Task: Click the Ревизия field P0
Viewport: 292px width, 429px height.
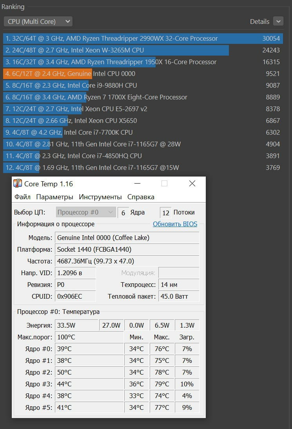Action: (75, 285)
